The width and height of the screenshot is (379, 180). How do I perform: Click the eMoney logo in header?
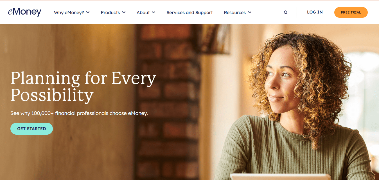pyautogui.click(x=25, y=12)
